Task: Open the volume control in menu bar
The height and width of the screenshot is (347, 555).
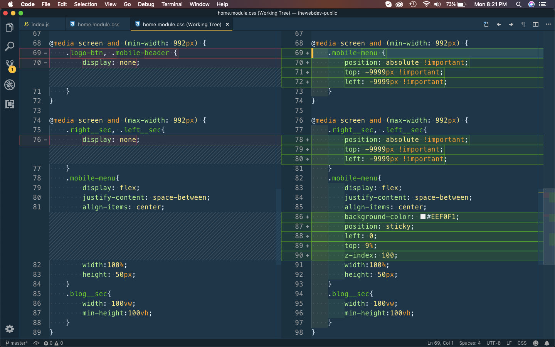Action: click(x=437, y=4)
